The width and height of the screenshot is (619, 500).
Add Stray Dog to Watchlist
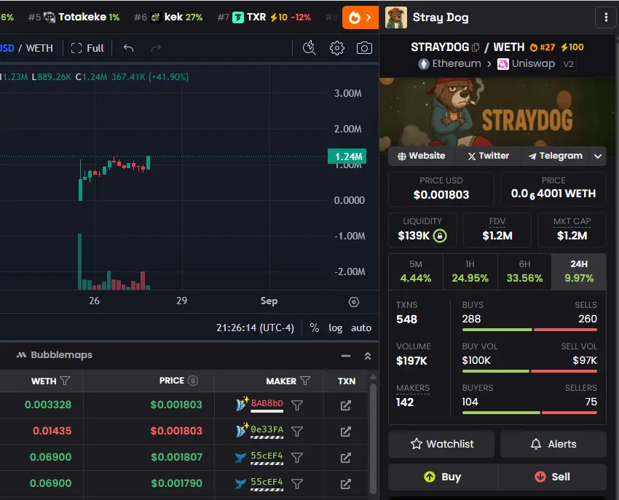coord(441,444)
